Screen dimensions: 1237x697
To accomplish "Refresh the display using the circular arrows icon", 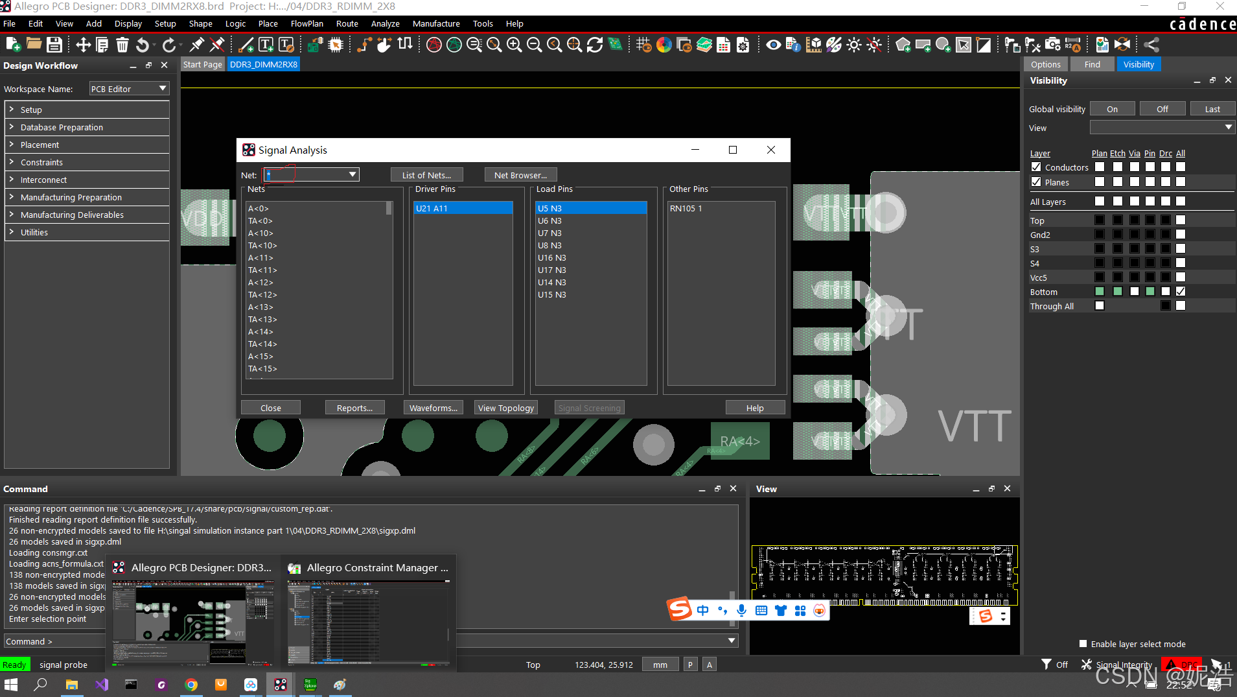I will coord(595,45).
